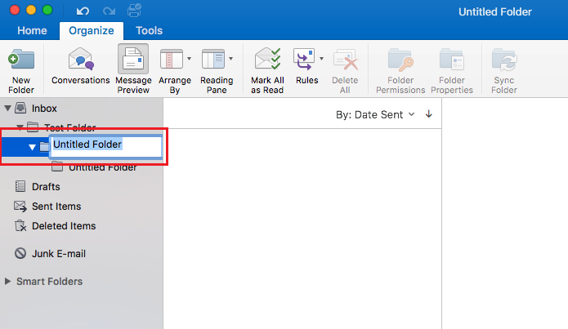This screenshot has height=329, width=568.
Task: Open Folder Permissions
Action: (x=400, y=70)
